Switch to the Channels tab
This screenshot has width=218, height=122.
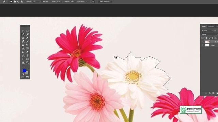click(211, 26)
